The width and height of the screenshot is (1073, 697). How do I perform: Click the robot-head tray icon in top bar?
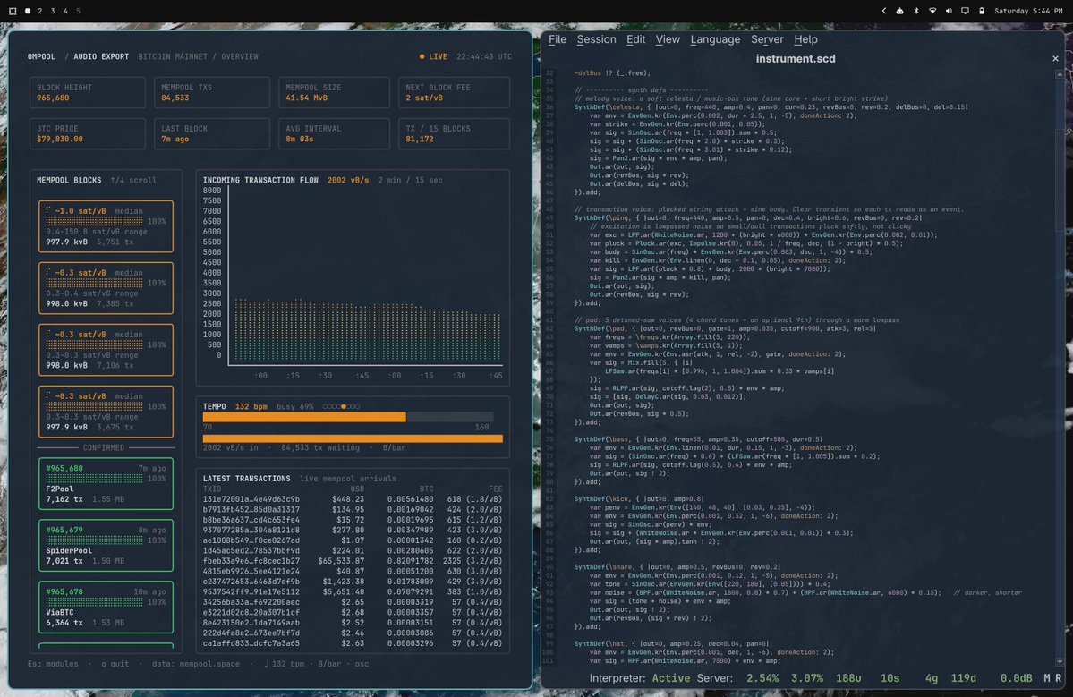coord(900,11)
